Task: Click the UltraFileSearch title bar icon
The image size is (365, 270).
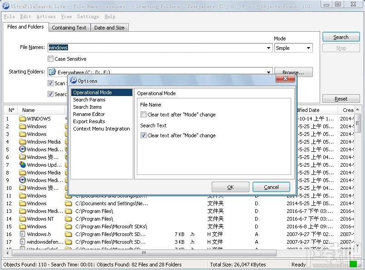Action: pyautogui.click(x=5, y=5)
